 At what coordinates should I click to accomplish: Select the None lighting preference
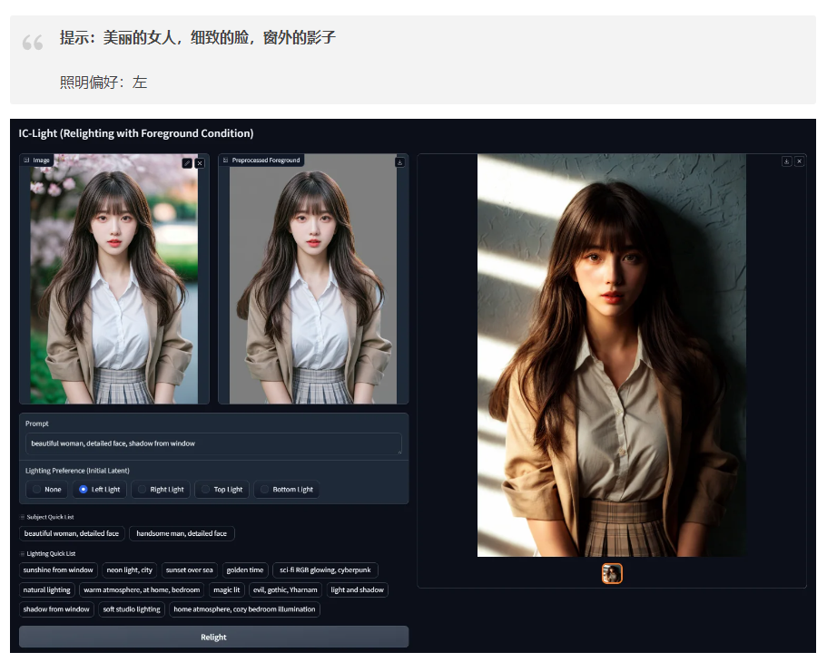pos(45,490)
